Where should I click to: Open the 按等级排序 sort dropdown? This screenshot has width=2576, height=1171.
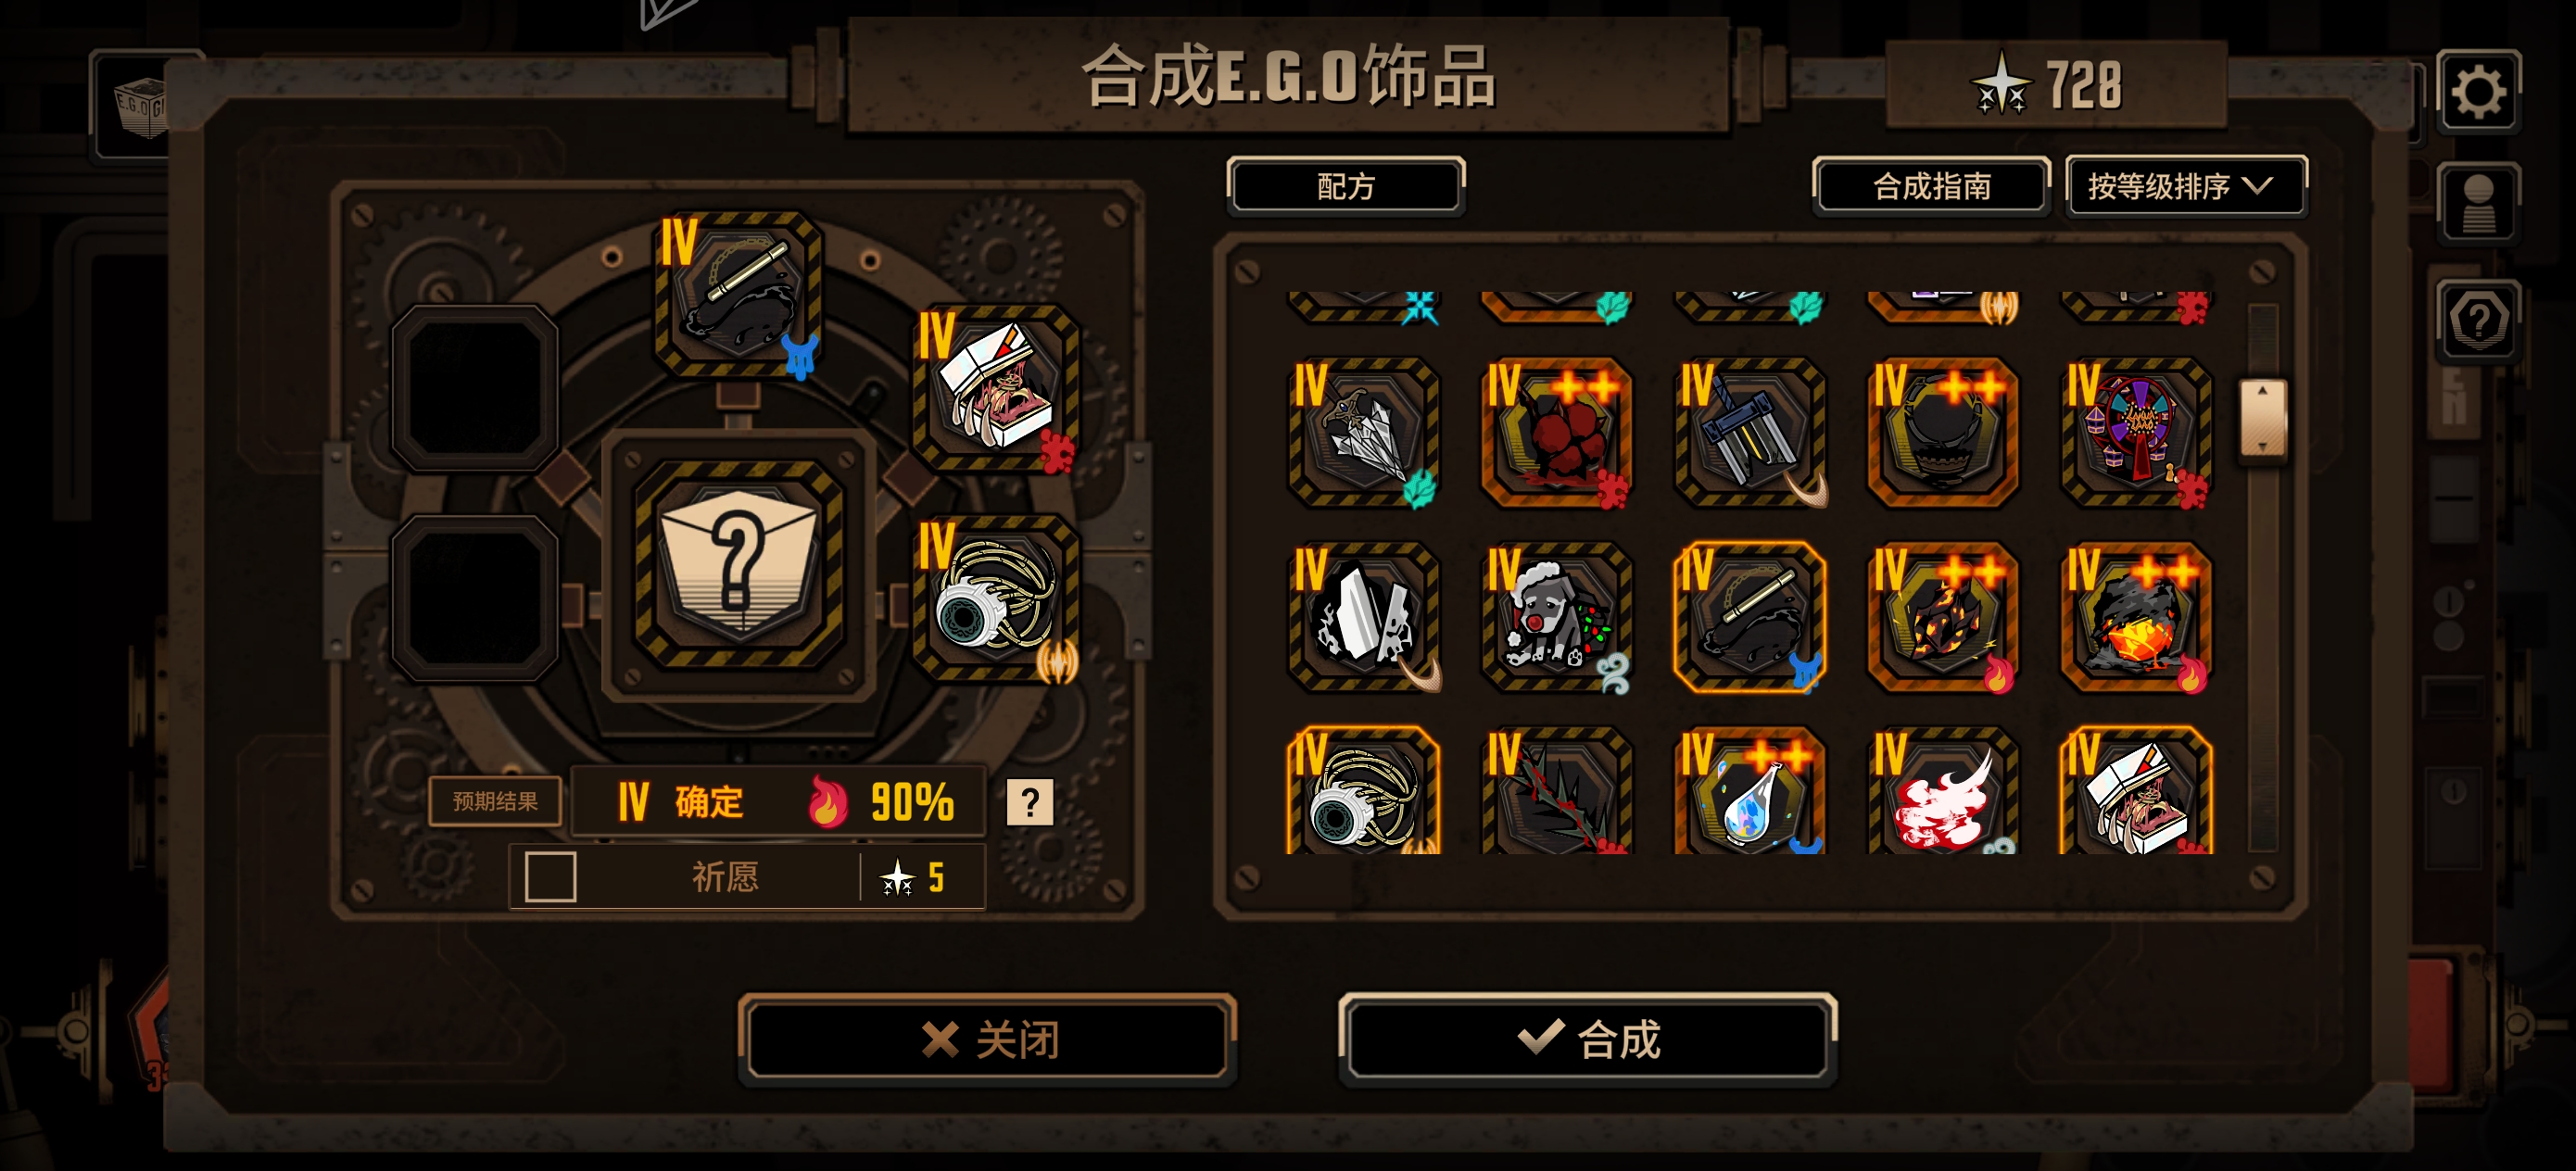click(2186, 186)
